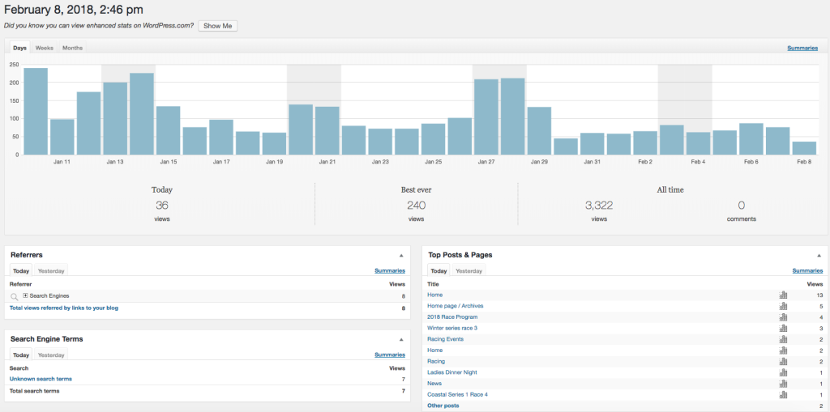The image size is (830, 412).
Task: Switch the chart to the Months tab
Action: click(x=72, y=48)
